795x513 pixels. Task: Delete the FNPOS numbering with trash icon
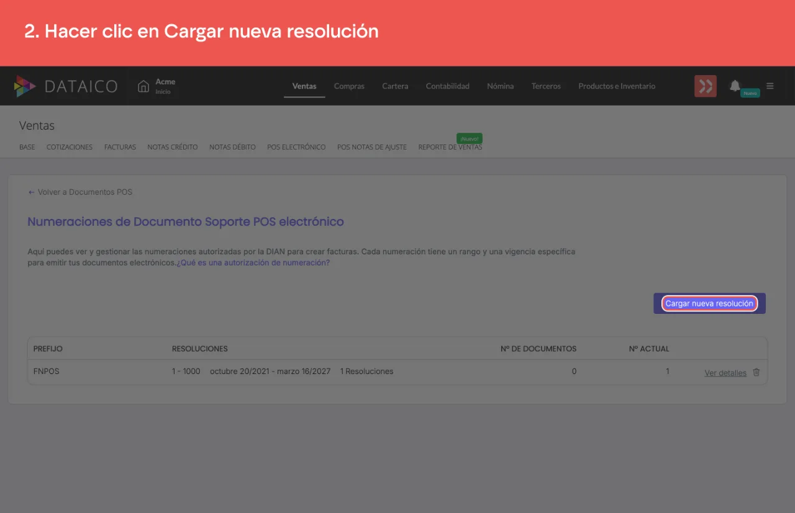coord(756,372)
